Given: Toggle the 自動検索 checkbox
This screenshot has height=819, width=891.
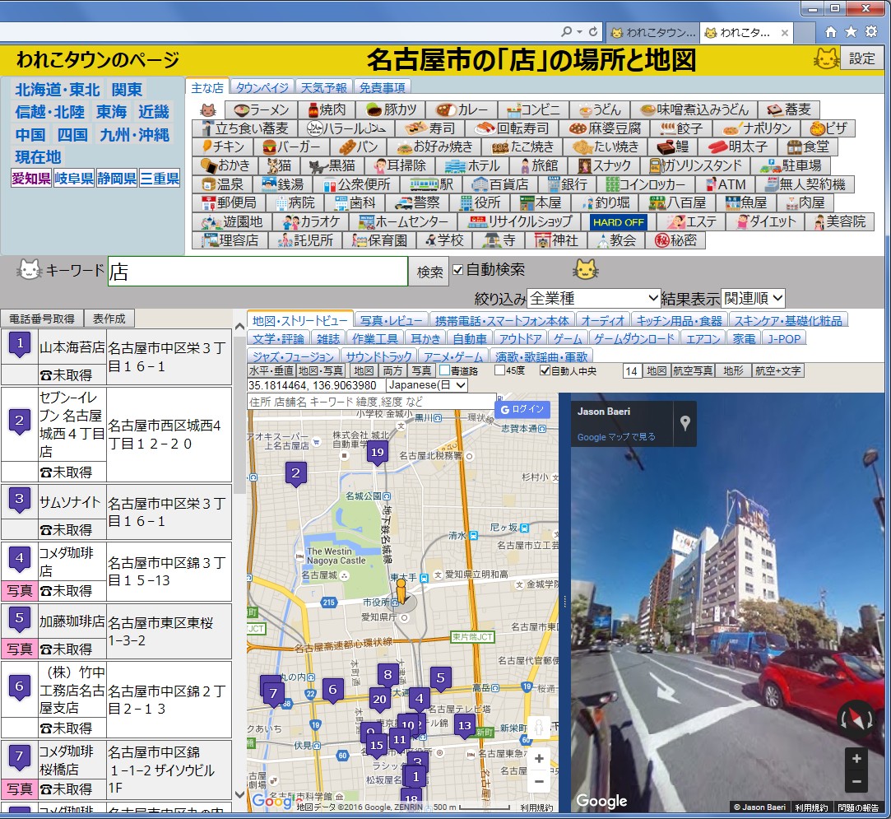Looking at the screenshot, I should [x=458, y=270].
